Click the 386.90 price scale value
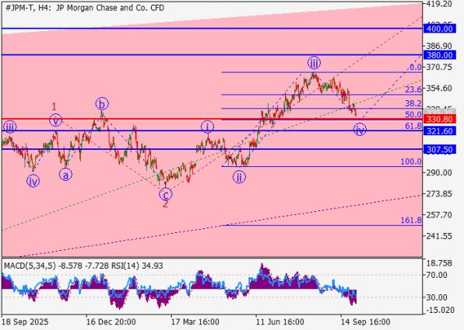Image resolution: width=464 pixels, height=330 pixels. [x=440, y=46]
